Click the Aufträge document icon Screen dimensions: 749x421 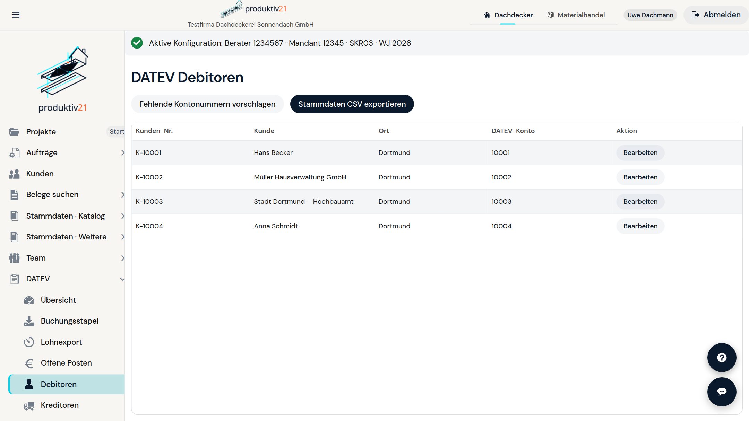click(14, 153)
